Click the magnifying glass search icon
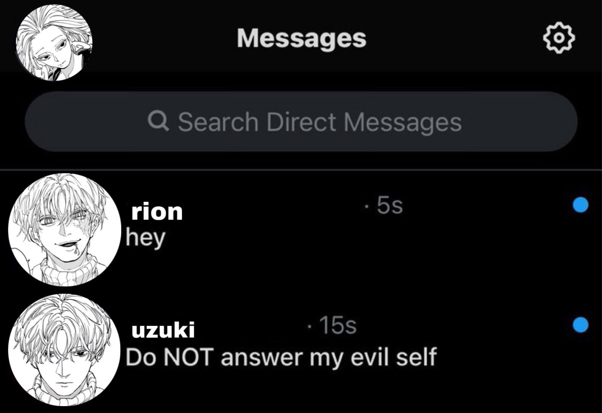The height and width of the screenshot is (413, 602). pos(157,122)
